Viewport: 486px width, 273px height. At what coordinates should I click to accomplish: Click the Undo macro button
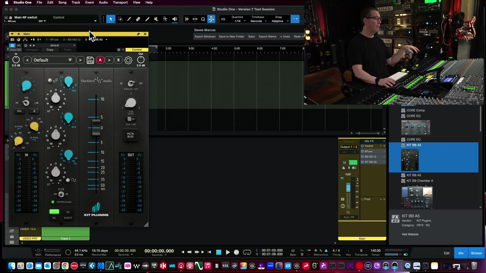tap(285, 36)
